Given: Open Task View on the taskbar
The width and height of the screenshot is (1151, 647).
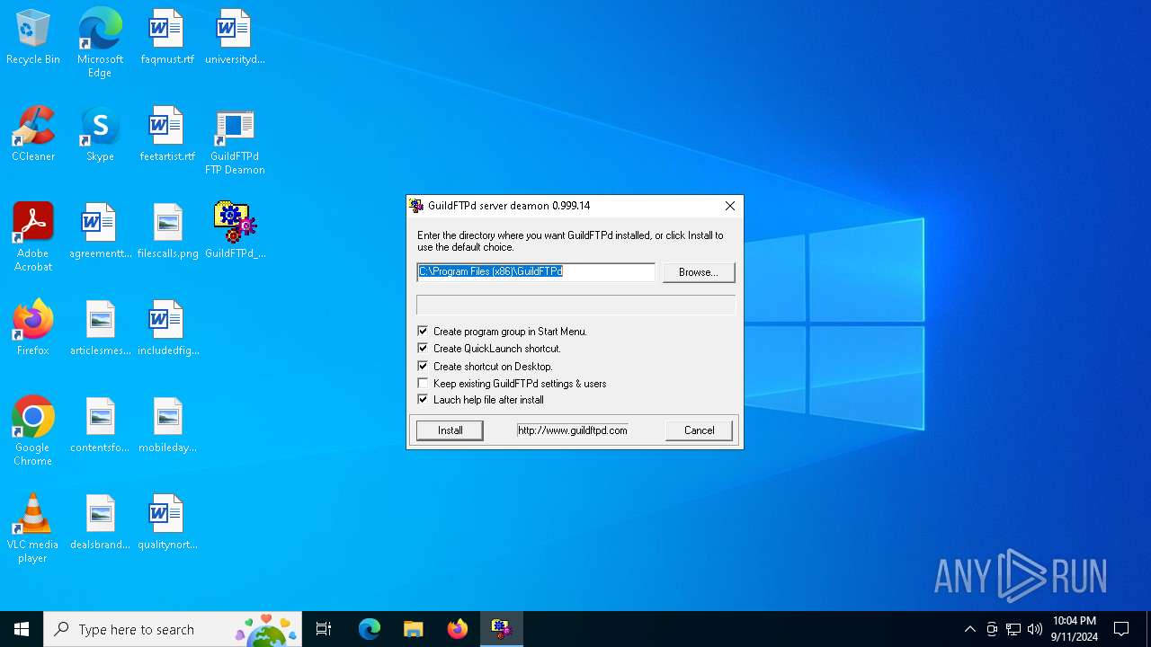Looking at the screenshot, I should point(324,629).
